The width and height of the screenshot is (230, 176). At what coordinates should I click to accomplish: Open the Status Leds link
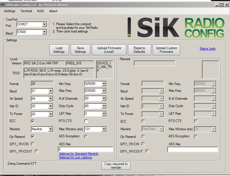point(207,49)
